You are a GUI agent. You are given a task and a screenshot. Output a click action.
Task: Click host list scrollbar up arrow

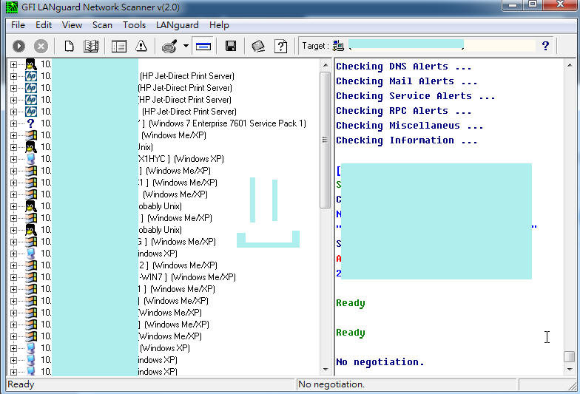[326, 65]
